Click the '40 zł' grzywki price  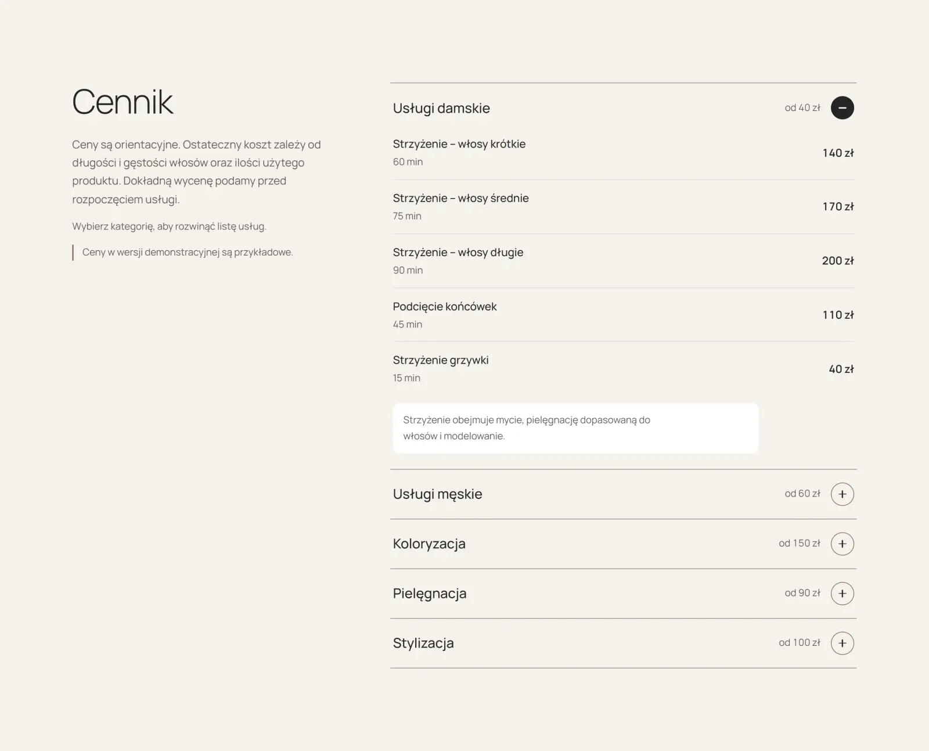[841, 369]
